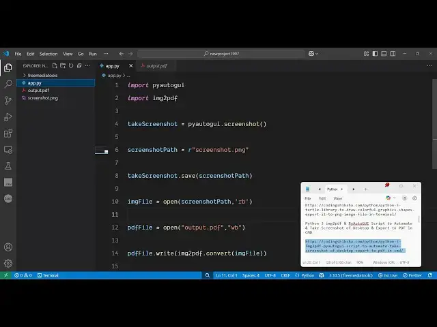Open the Explorer view in activity bar
437x327 pixels.
(8, 67)
